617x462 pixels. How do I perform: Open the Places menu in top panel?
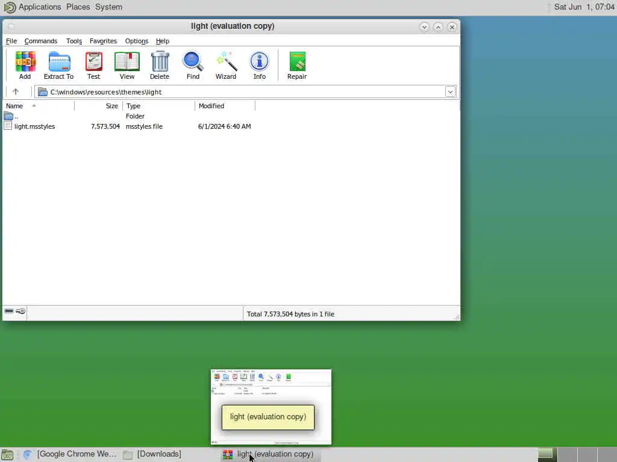coord(78,7)
